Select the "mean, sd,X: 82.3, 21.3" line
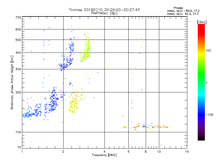The image size is (220, 165). point(183,14)
